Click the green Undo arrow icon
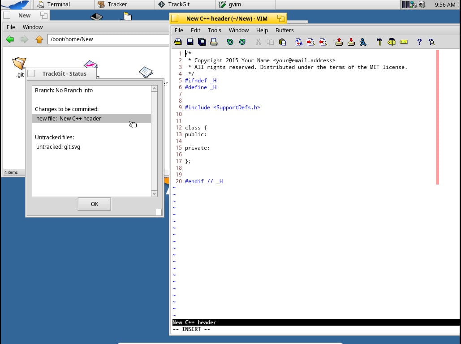This screenshot has height=344, width=461. tap(230, 42)
